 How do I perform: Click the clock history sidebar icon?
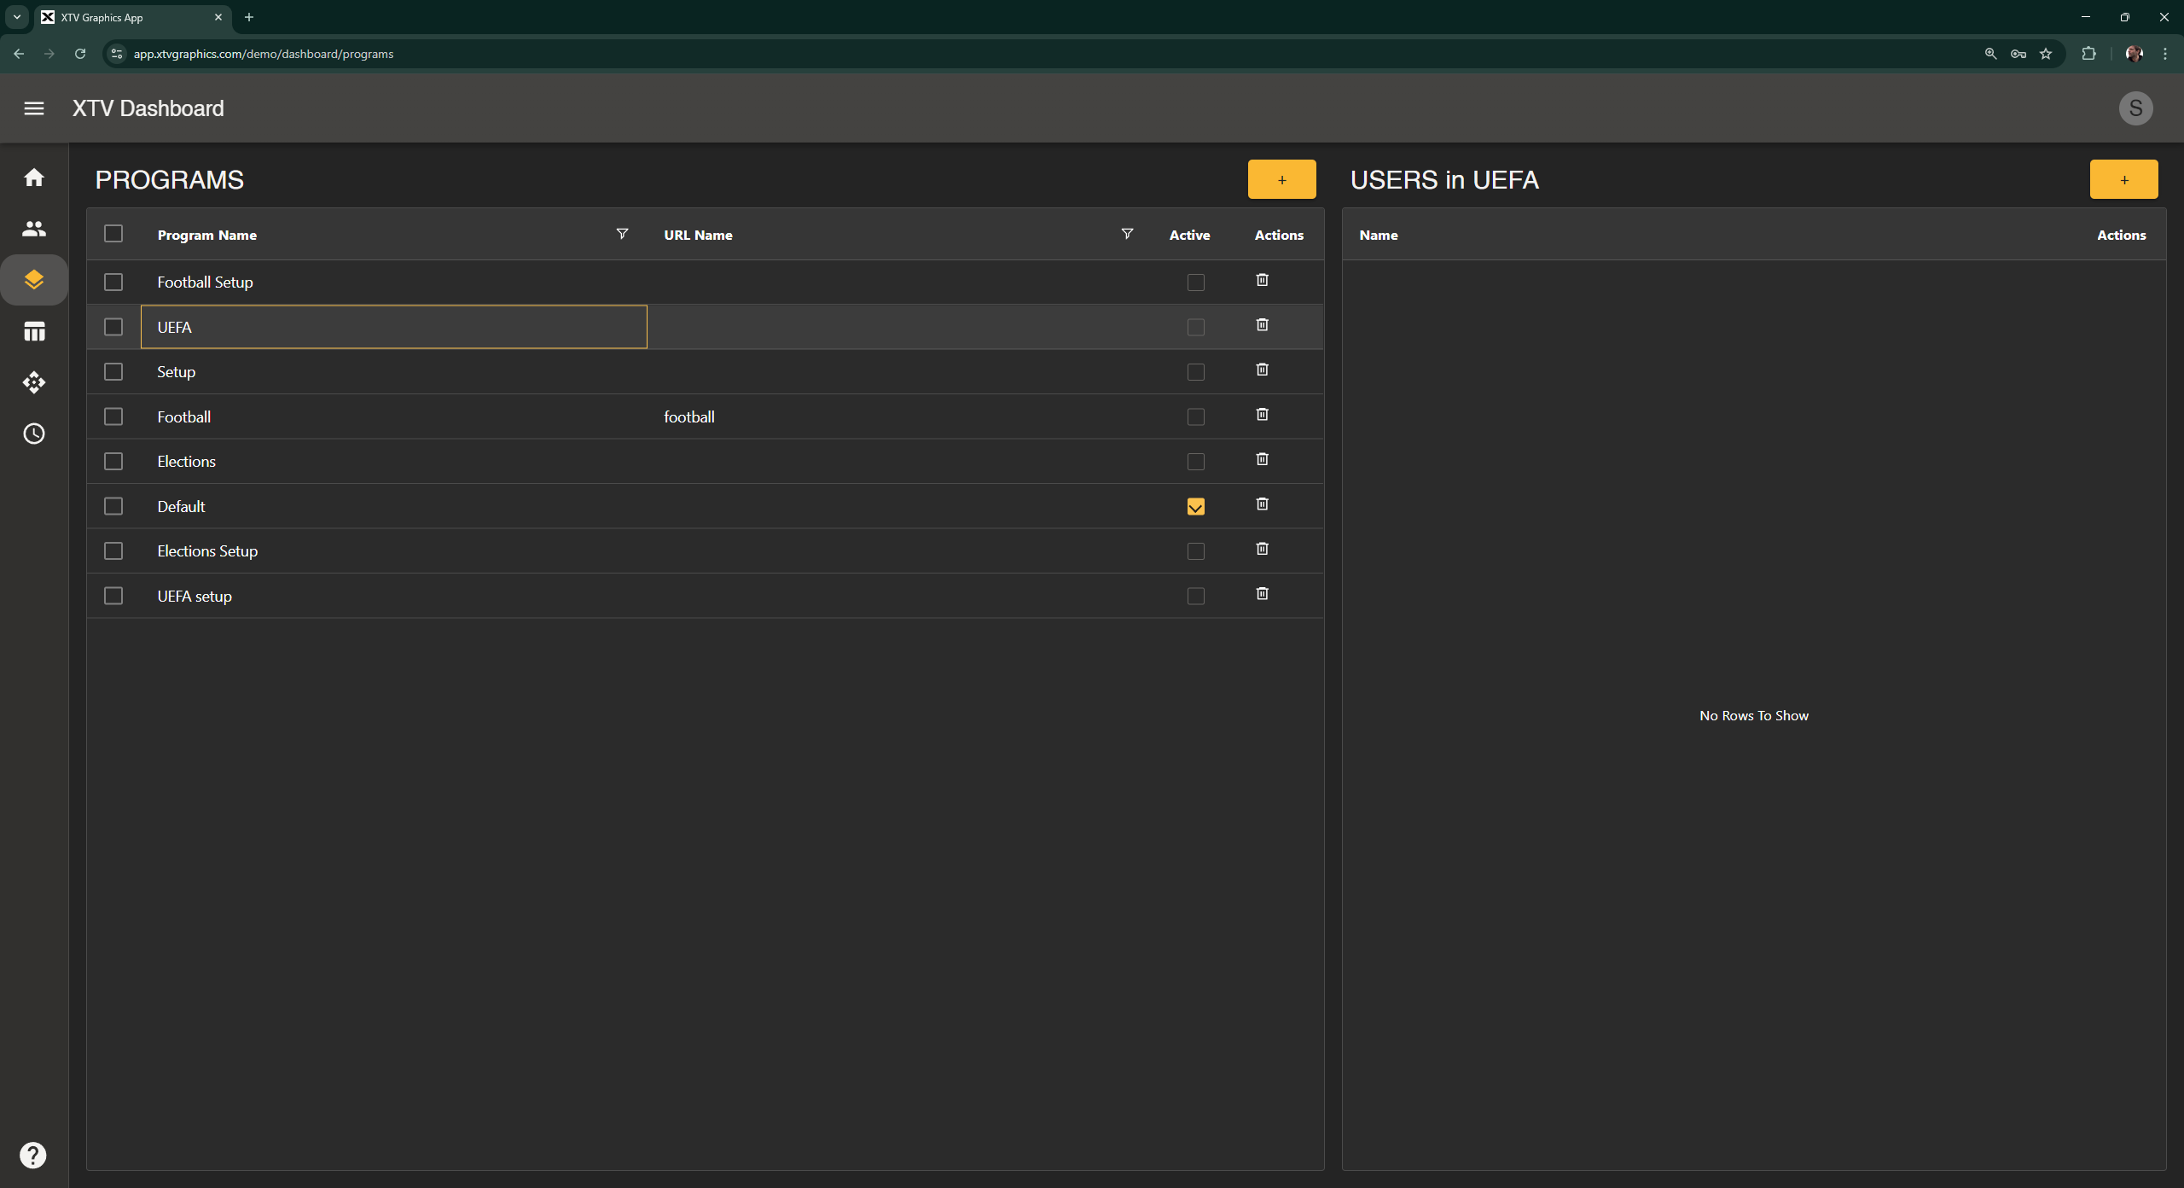point(34,434)
